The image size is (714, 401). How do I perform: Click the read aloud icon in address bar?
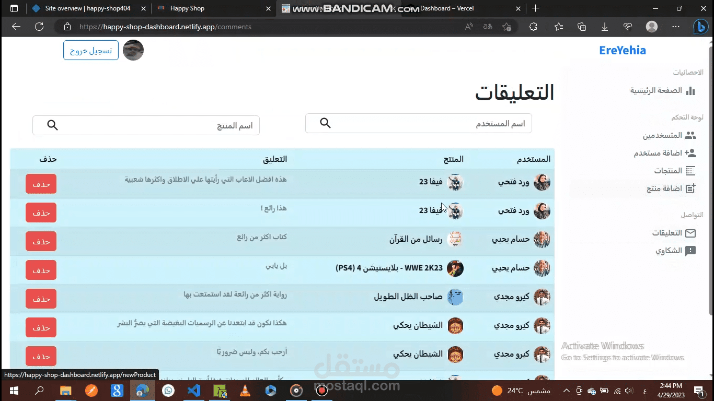[469, 27]
